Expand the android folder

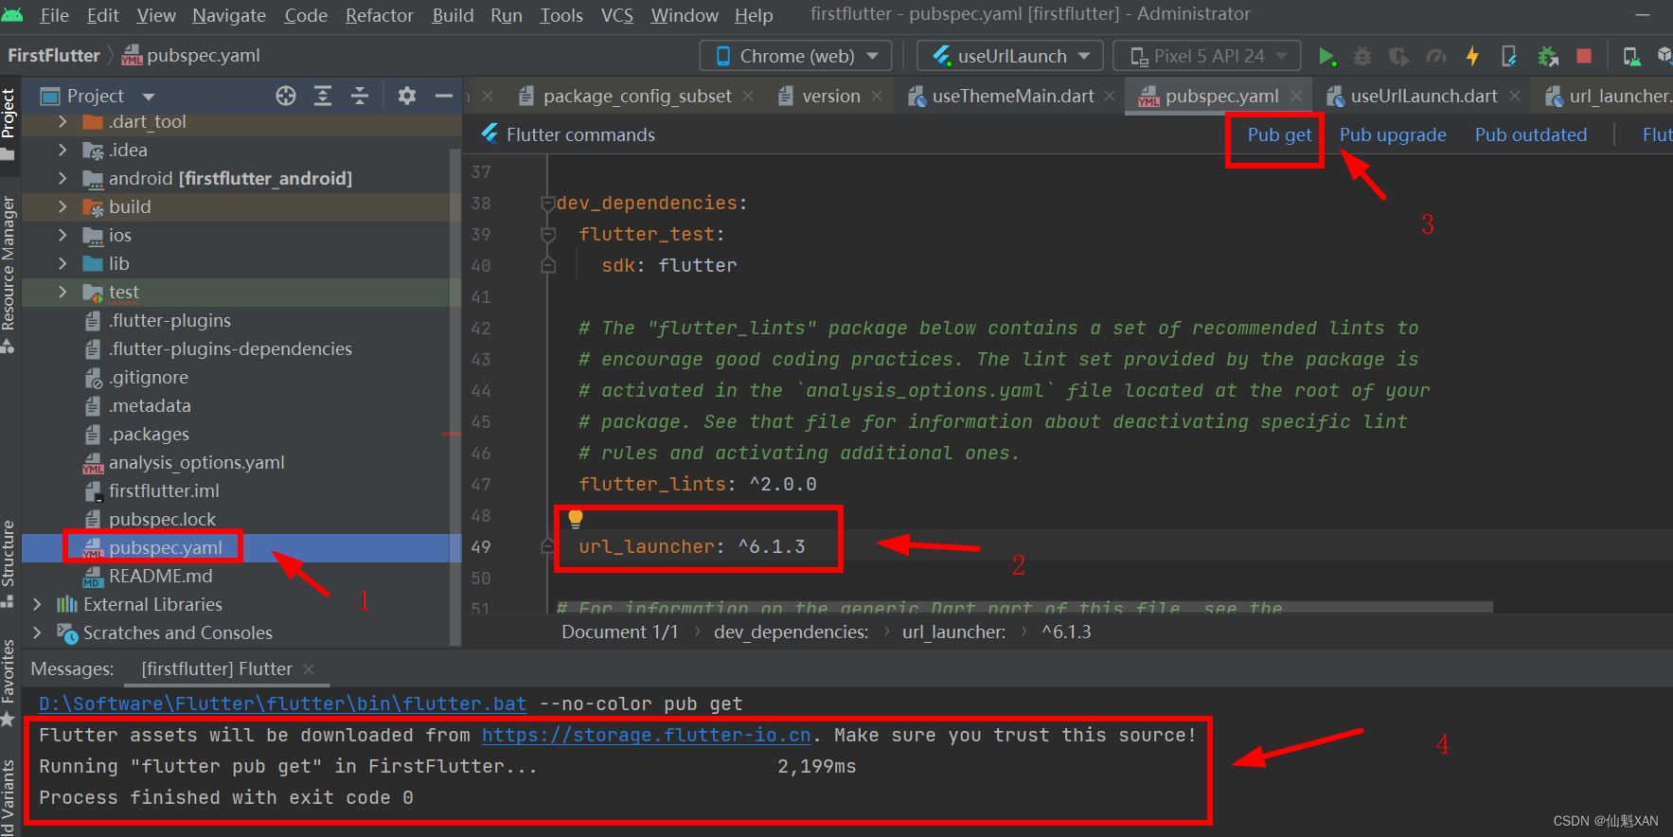62,178
